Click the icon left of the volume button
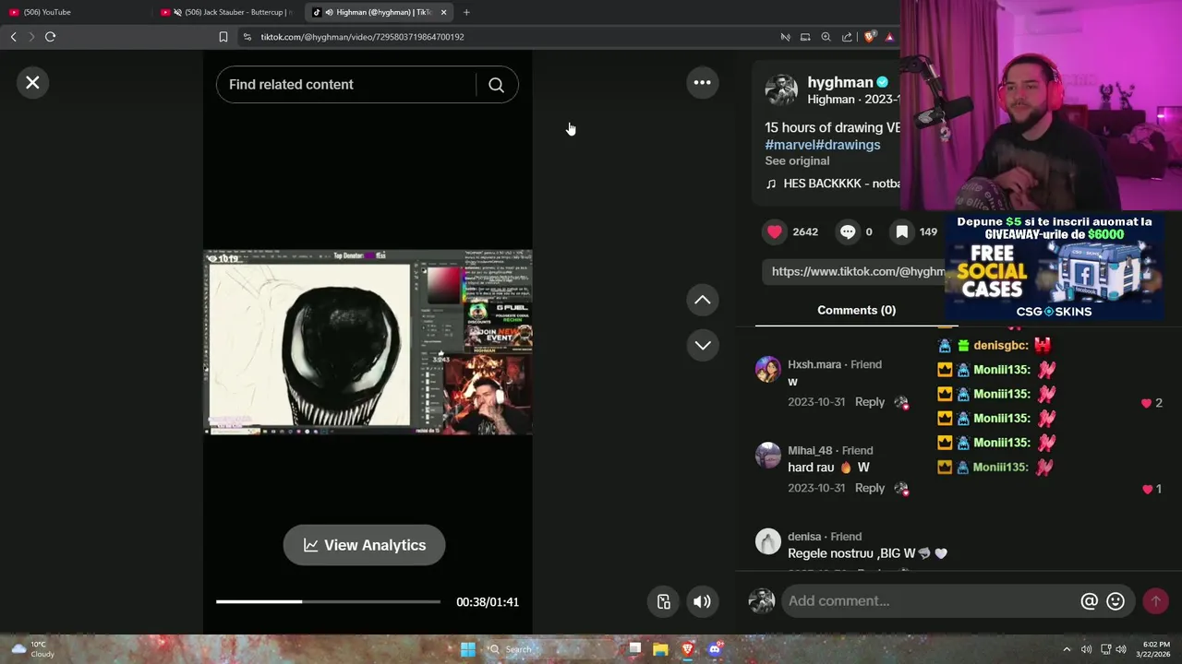Image resolution: width=1182 pixels, height=664 pixels. point(663,602)
